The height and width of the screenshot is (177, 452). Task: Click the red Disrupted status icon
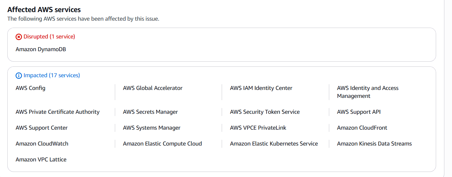click(x=19, y=37)
